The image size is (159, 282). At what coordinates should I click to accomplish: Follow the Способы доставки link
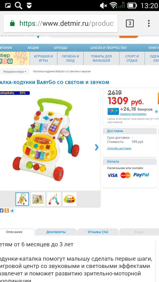pos(119,148)
